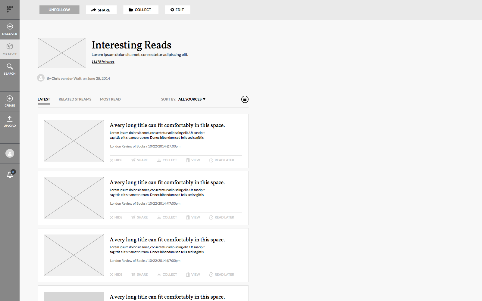Share the first article
Screen dimensions: 482x301
139,160
